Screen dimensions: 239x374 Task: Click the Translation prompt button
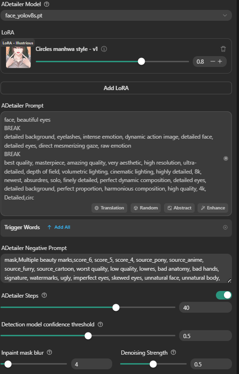109,208
